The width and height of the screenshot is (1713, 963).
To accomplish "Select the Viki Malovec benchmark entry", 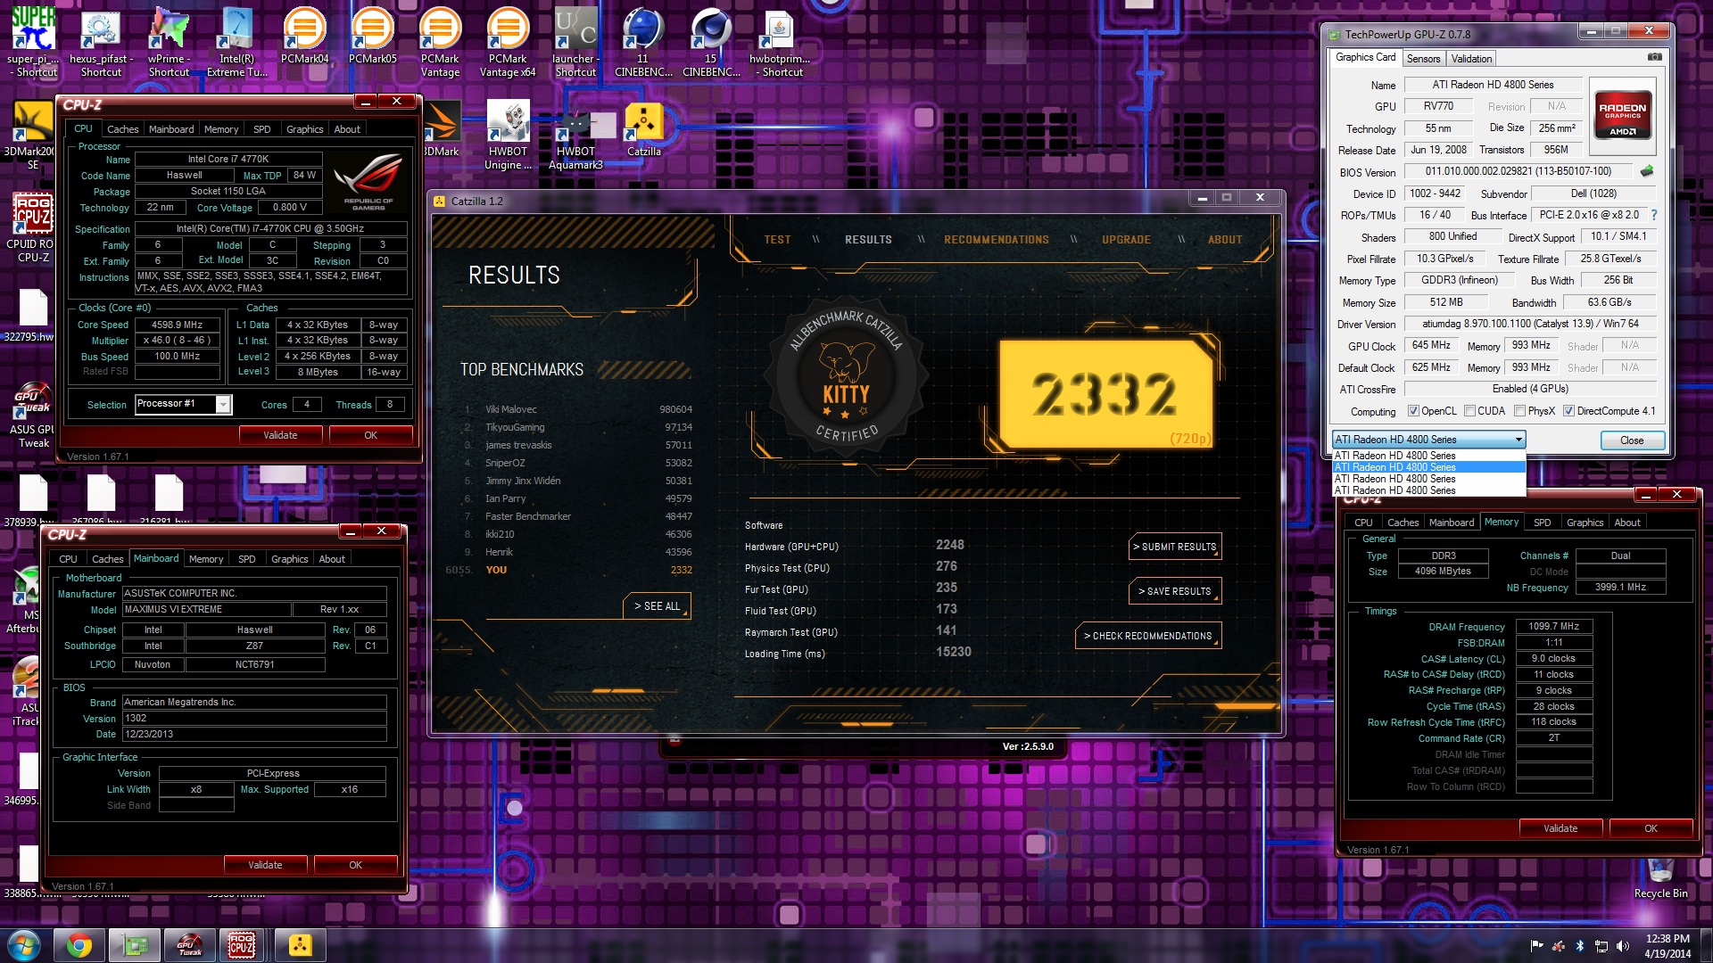I will pyautogui.click(x=577, y=409).
